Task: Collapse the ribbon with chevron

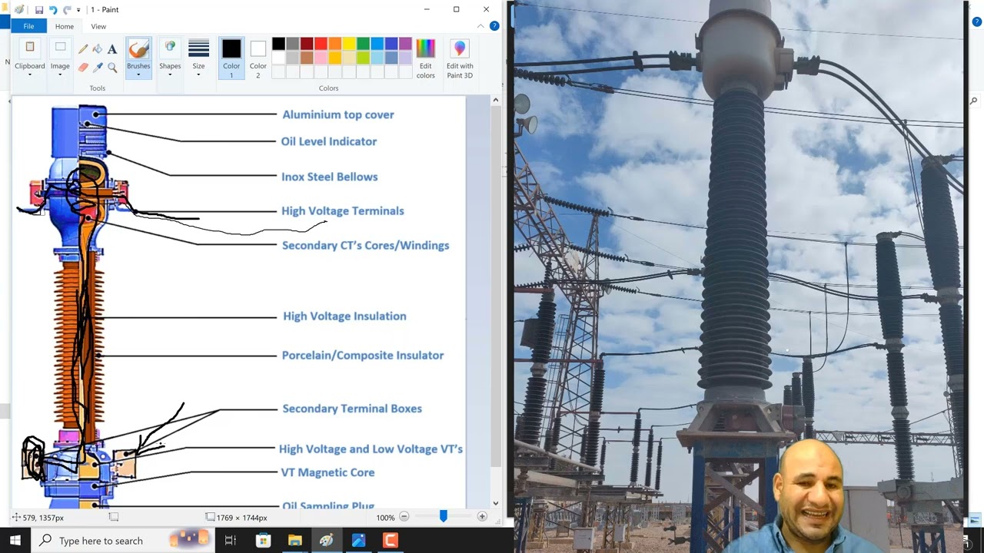Action: [481, 26]
